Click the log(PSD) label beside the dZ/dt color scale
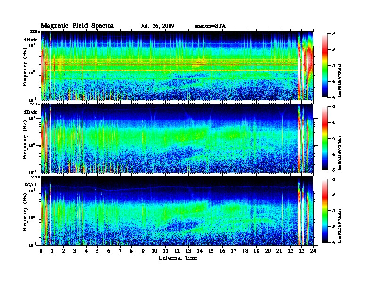 (340, 226)
